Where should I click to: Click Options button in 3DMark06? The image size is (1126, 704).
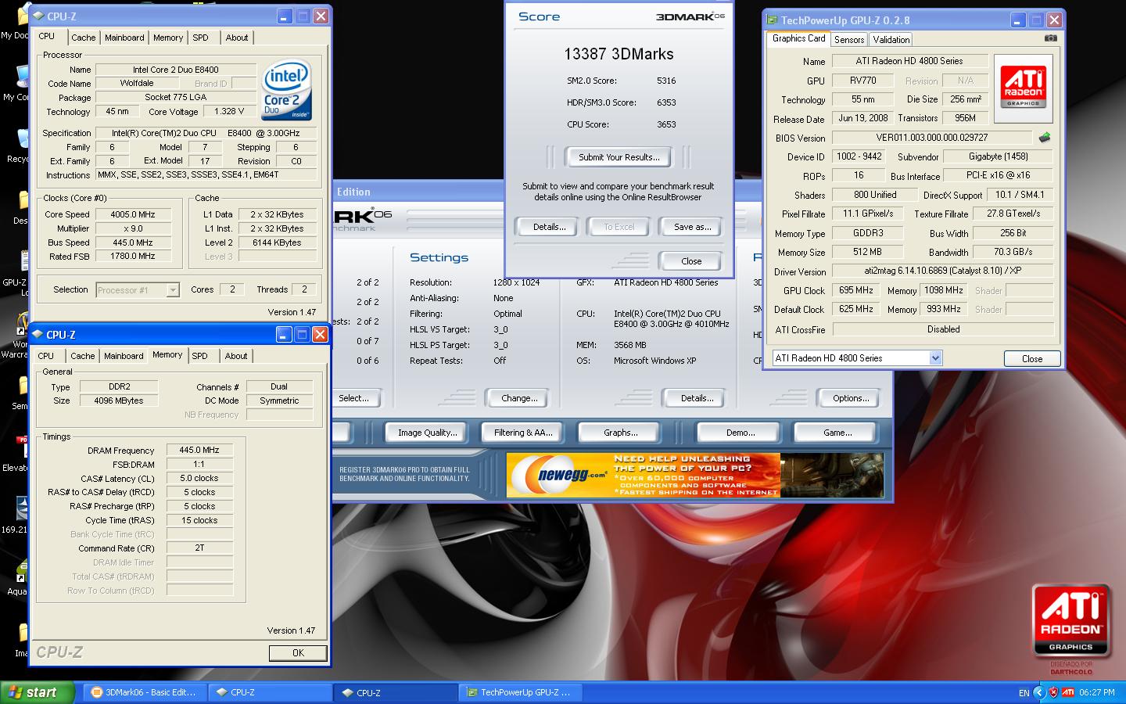point(850,398)
